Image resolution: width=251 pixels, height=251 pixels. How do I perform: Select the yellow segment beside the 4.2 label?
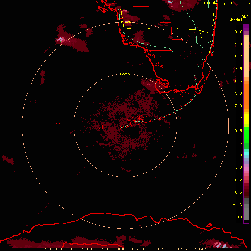coord(246,119)
